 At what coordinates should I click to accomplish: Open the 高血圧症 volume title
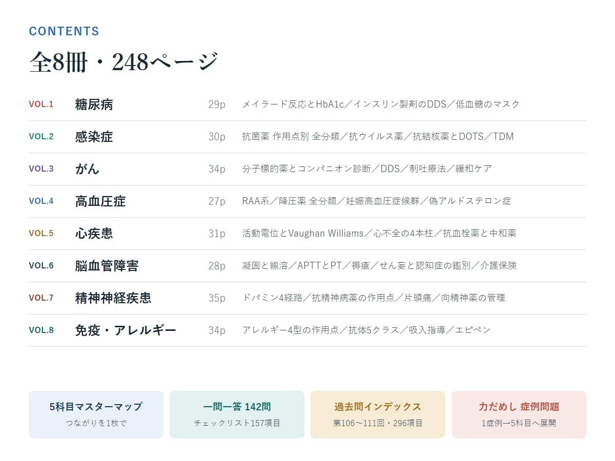coord(100,201)
